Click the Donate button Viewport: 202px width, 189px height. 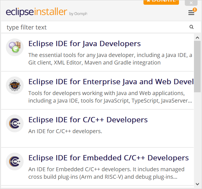161,2
